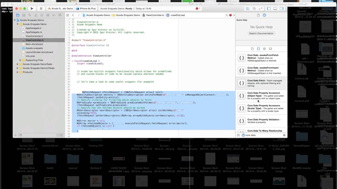Viewport: 337px width, 189px height.
Task: Open the Breakpoint navigator icon
Action: click(54, 15)
